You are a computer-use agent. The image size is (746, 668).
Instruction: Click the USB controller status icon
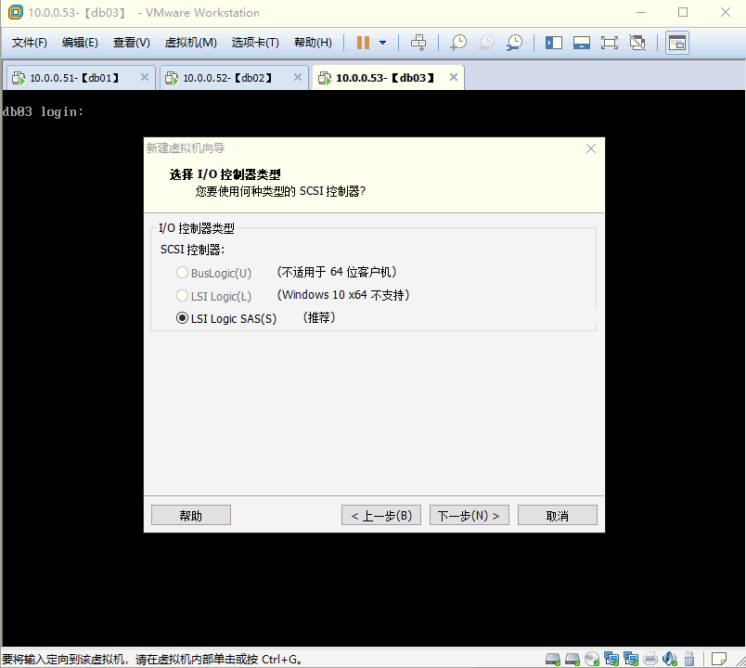point(688,659)
